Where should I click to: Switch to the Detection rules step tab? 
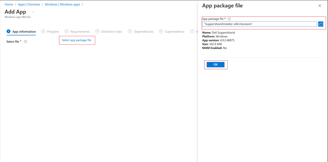pos(109,32)
